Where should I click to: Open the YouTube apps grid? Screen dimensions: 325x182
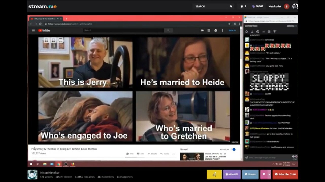[209, 30]
